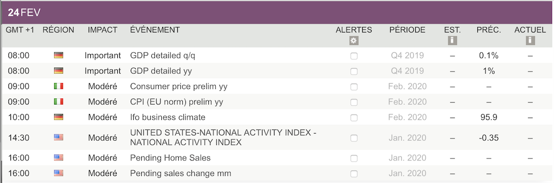Click the ÉVÉNEMENT column header

tap(155, 30)
